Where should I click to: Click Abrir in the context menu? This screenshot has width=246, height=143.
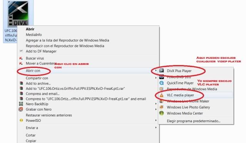(x=30, y=29)
